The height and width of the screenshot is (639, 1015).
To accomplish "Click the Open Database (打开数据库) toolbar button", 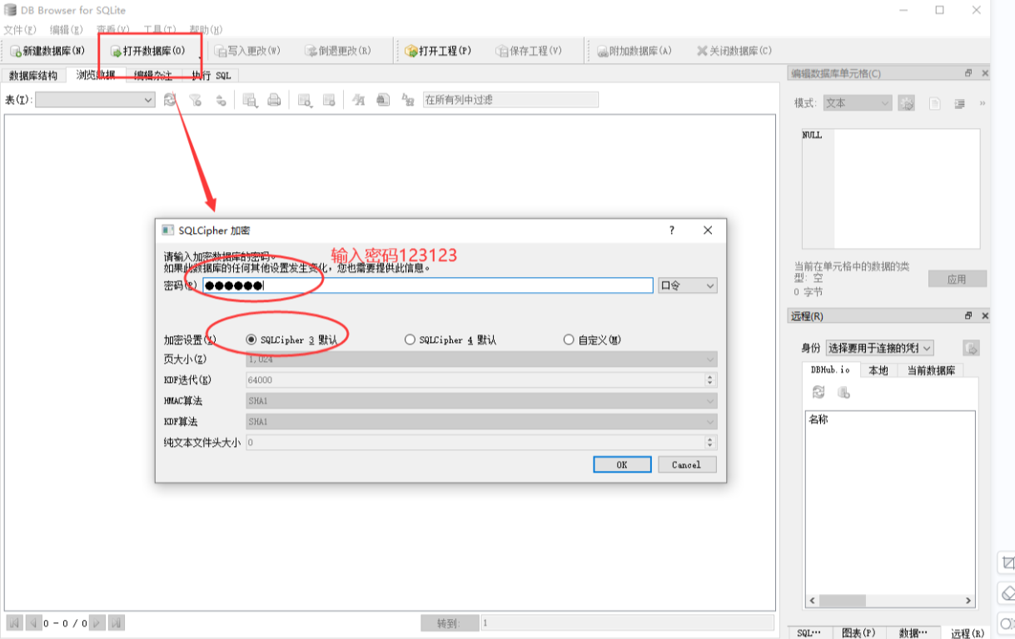I will pyautogui.click(x=148, y=51).
